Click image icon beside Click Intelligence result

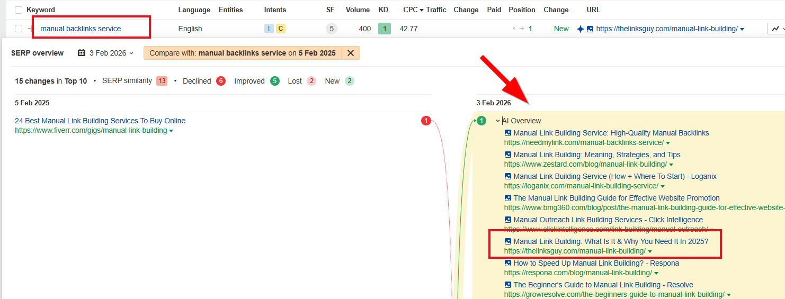[x=508, y=220]
